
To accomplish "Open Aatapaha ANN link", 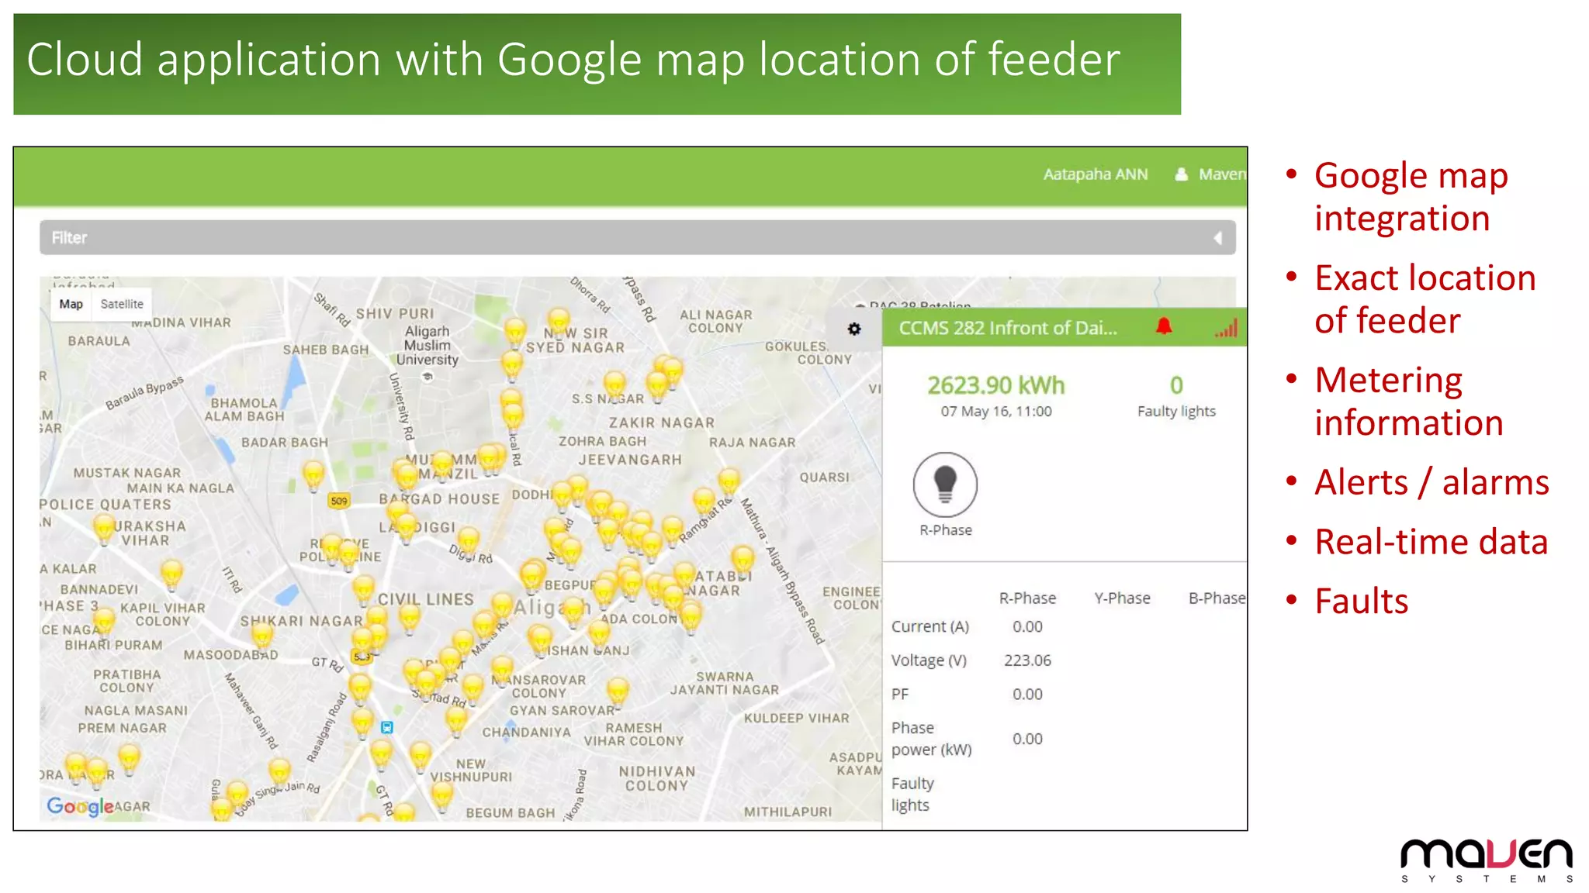I will pyautogui.click(x=1095, y=174).
